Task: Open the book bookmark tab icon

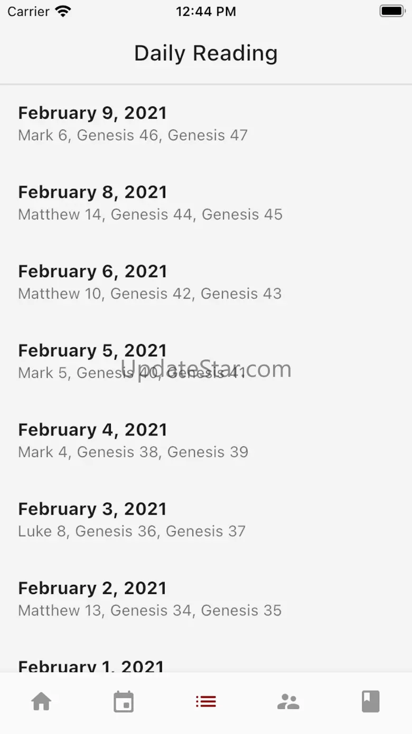Action: point(370,702)
